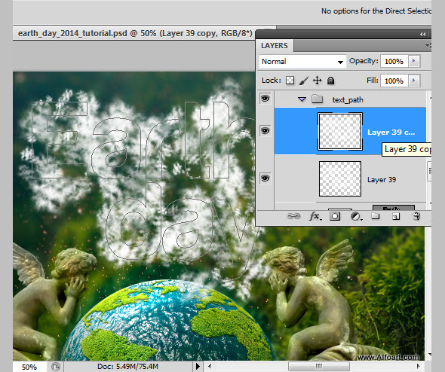Select the Layer 39 layer name
The image size is (445, 372).
(x=382, y=180)
